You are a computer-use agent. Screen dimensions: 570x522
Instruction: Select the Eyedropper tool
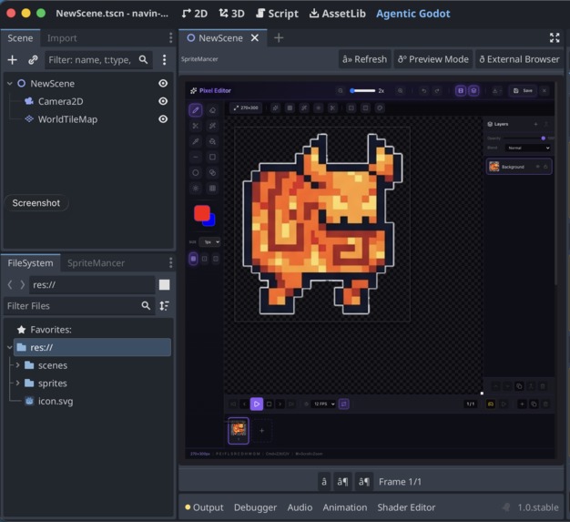click(195, 141)
